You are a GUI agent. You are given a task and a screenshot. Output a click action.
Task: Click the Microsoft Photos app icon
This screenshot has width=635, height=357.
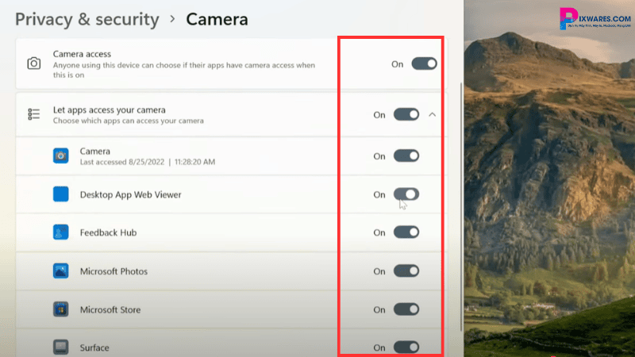[61, 271]
